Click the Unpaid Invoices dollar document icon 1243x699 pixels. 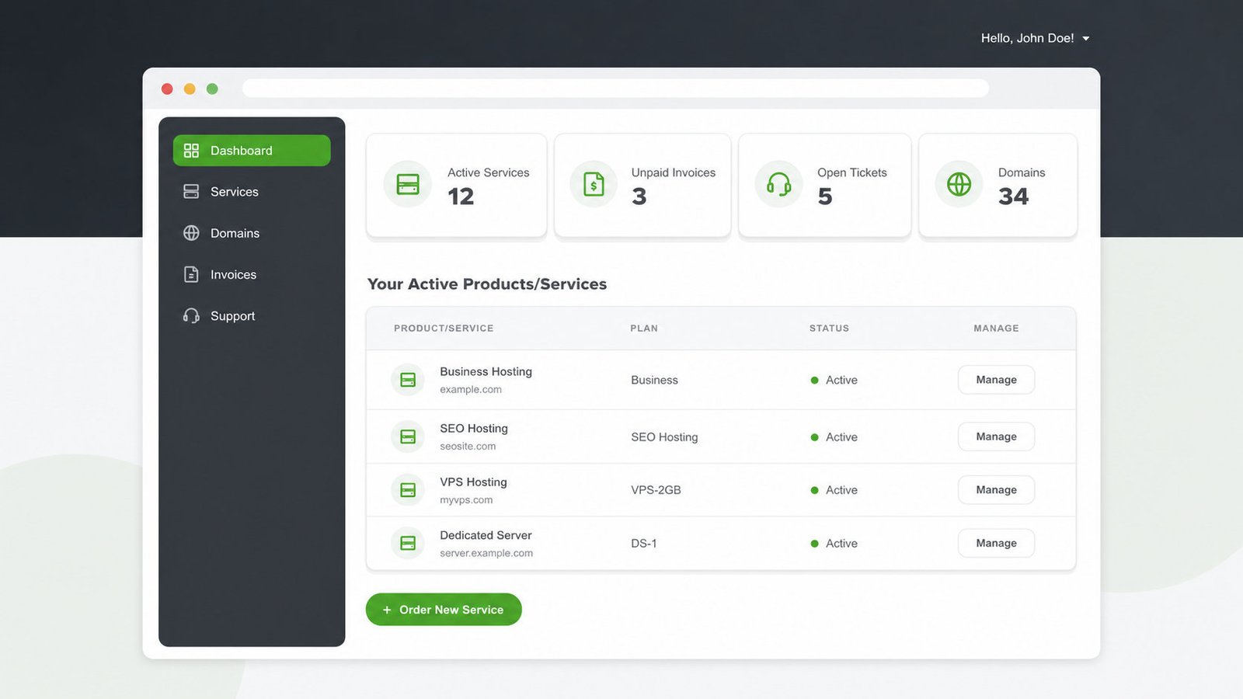pos(594,184)
